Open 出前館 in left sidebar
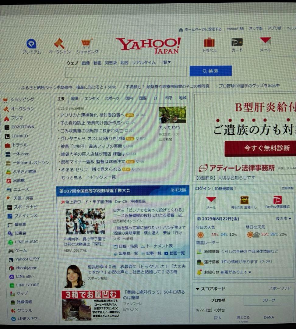The image size is (296, 329). tap(19, 181)
